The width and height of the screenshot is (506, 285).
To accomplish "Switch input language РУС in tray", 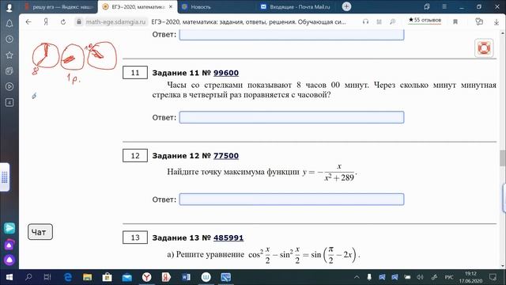I will coord(449,277).
